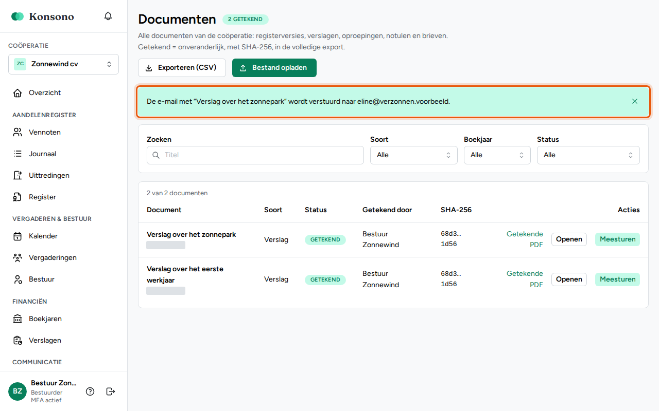Open the Verslag over het zonnepark document
Image resolution: width=659 pixels, height=411 pixels.
[x=569, y=239]
